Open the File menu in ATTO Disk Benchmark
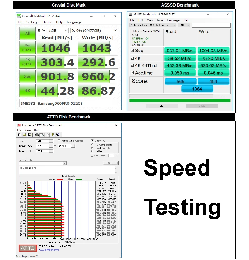The image size is (249, 260). click(x=19, y=130)
